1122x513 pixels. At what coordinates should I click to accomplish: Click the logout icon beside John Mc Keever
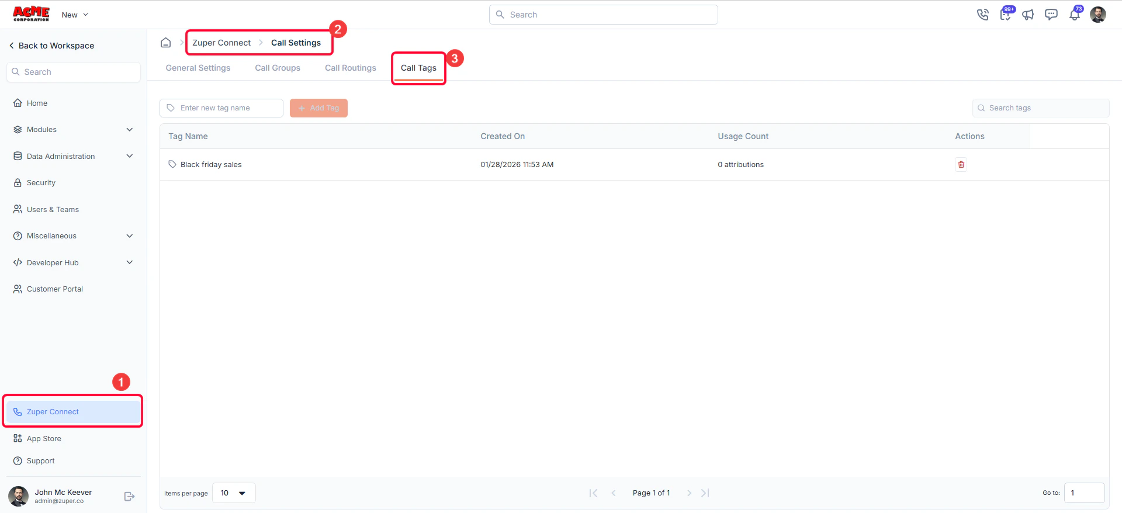129,497
